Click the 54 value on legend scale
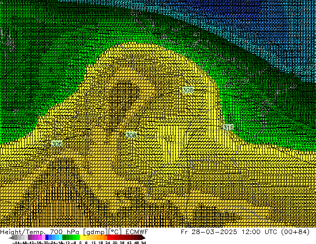 [144, 243]
